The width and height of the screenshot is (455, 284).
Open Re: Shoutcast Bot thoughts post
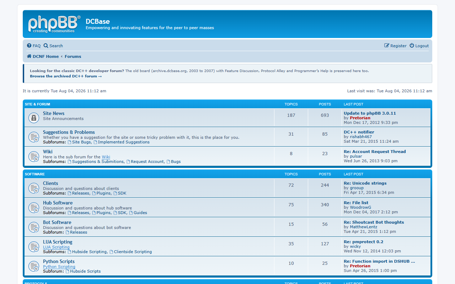374,222
